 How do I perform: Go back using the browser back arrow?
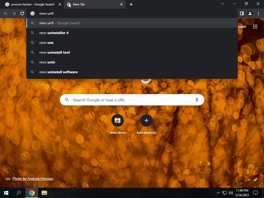click(x=6, y=13)
